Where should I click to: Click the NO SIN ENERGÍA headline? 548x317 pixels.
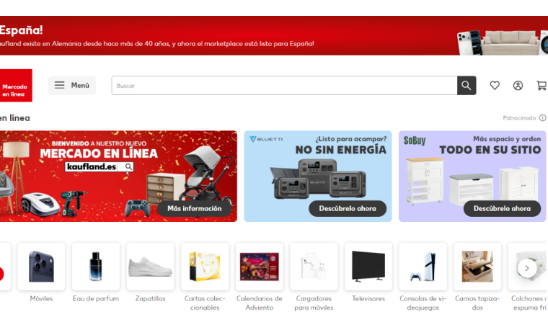click(341, 150)
